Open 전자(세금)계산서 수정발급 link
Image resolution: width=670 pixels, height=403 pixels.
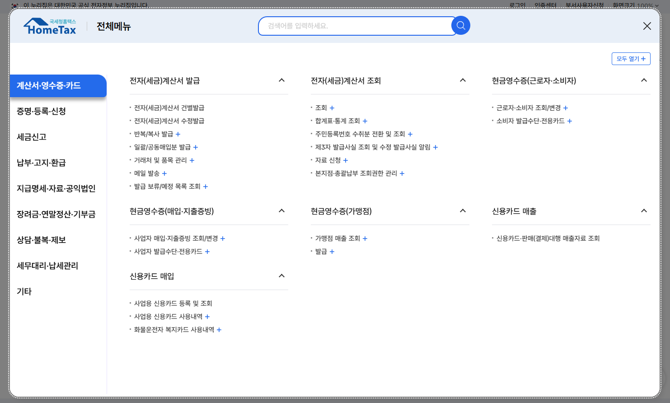[x=169, y=121]
